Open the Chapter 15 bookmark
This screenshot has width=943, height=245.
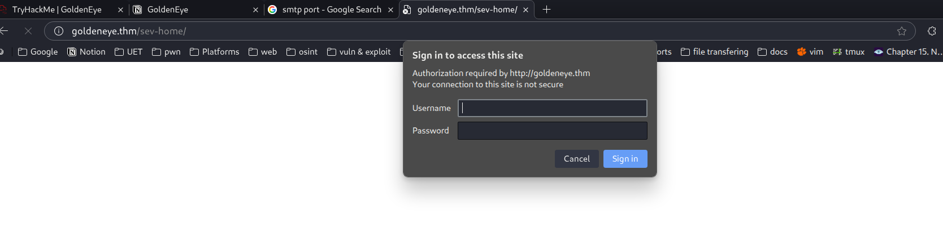pos(908,52)
